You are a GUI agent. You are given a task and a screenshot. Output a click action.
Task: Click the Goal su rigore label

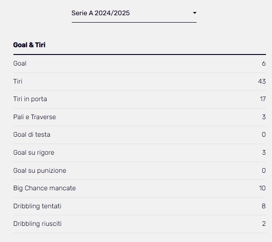click(34, 152)
